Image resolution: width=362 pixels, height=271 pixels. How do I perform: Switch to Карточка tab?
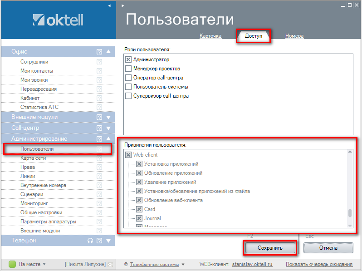pos(210,36)
